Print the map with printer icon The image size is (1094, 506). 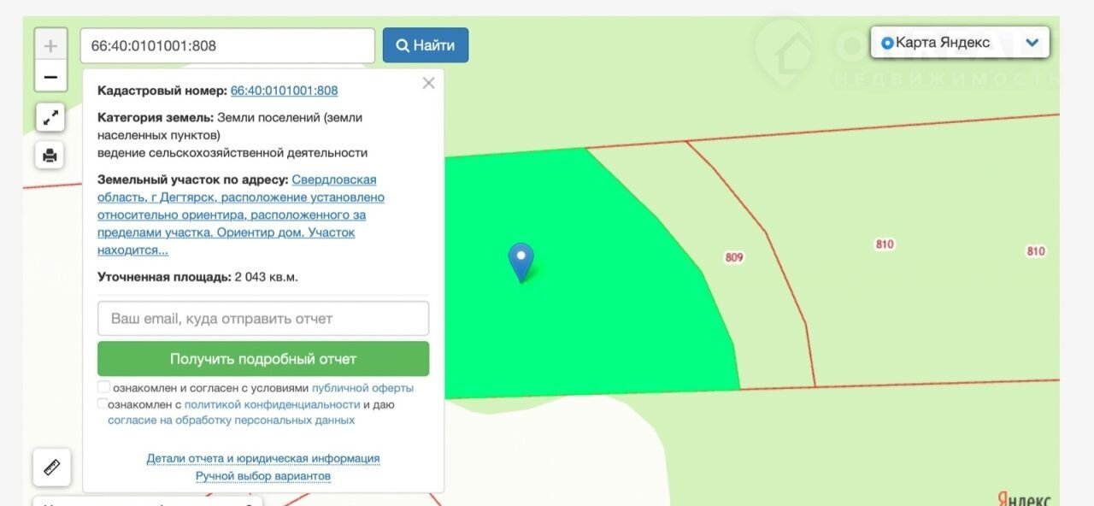[50, 155]
